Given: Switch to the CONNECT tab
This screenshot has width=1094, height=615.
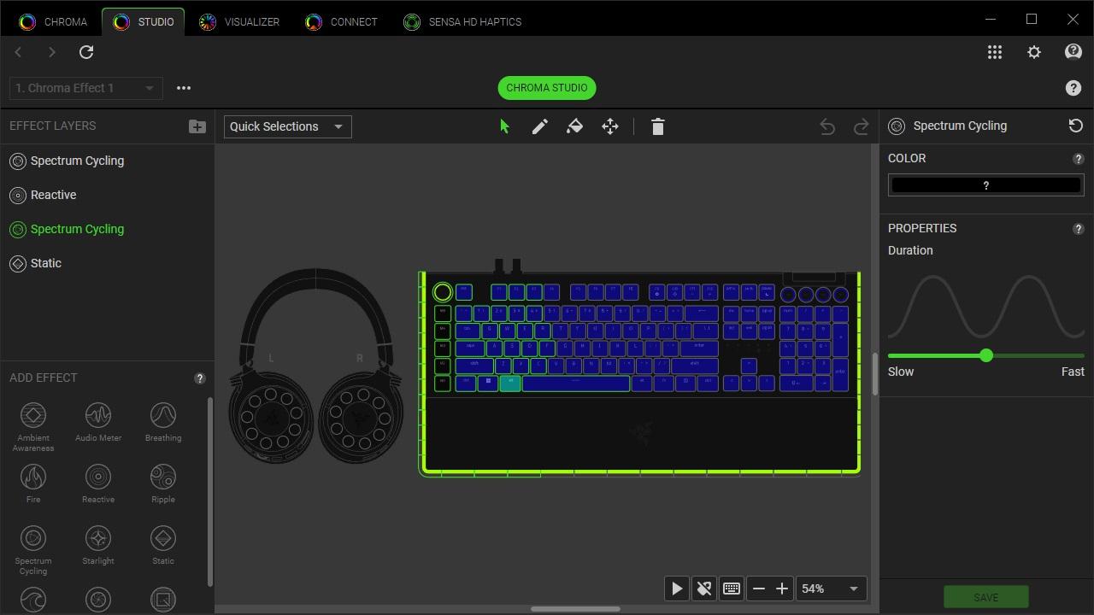Looking at the screenshot, I should (x=342, y=21).
